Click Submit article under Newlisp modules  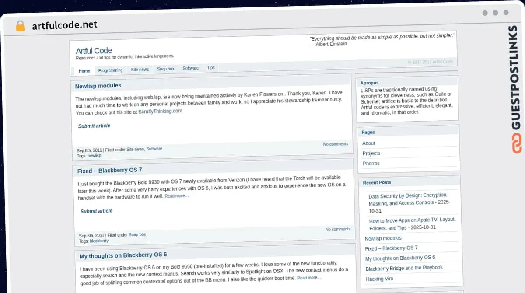coord(94,126)
